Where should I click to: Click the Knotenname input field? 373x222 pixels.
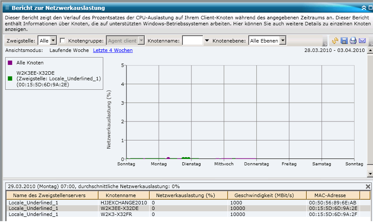coord(192,41)
